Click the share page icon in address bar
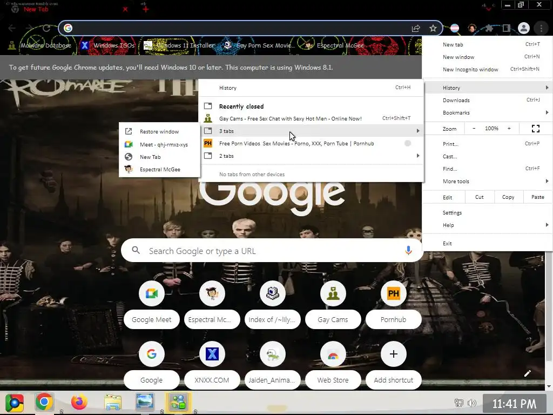The height and width of the screenshot is (415, 553). click(x=416, y=28)
